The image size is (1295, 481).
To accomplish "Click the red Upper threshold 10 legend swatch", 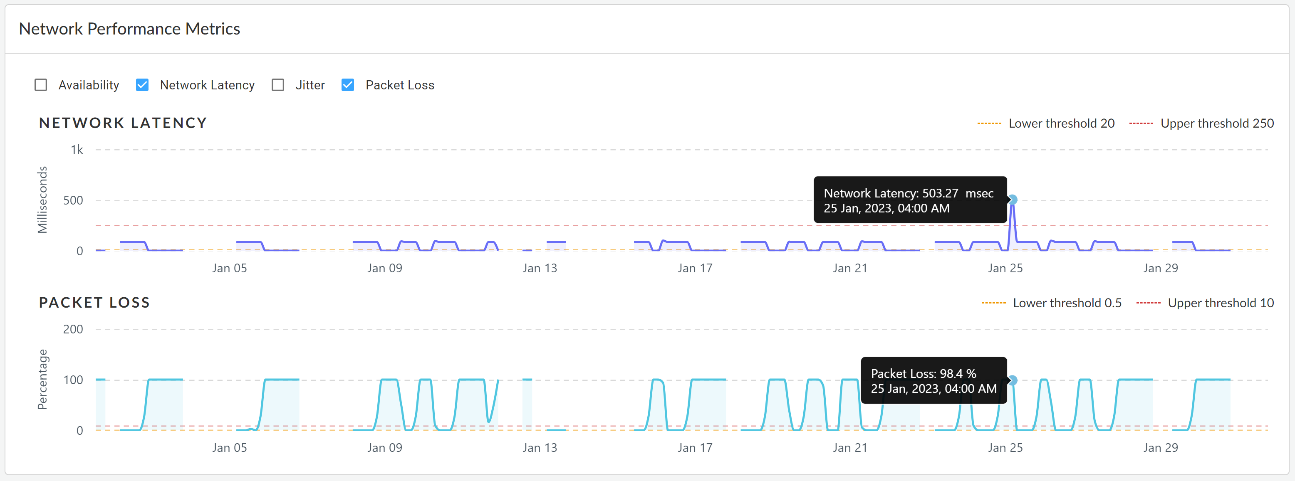I will (x=1148, y=303).
